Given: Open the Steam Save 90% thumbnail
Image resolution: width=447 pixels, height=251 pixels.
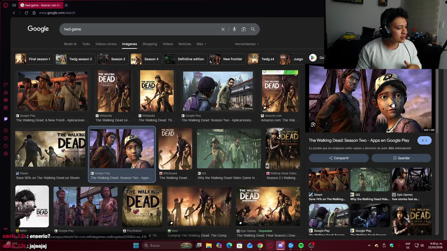Looking at the screenshot, I should point(50,149).
